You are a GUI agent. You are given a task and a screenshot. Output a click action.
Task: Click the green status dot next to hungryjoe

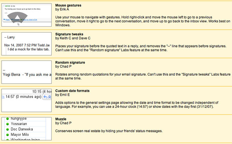pos(7,118)
